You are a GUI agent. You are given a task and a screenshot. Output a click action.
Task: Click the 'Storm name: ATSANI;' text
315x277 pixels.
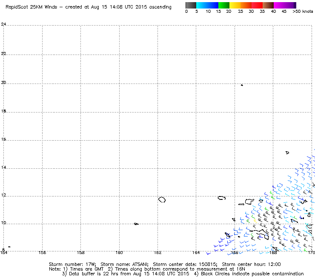125,264
